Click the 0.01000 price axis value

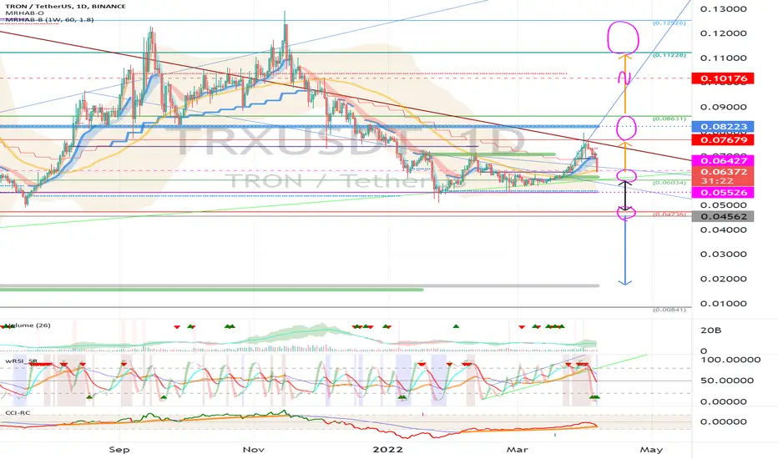723,304
